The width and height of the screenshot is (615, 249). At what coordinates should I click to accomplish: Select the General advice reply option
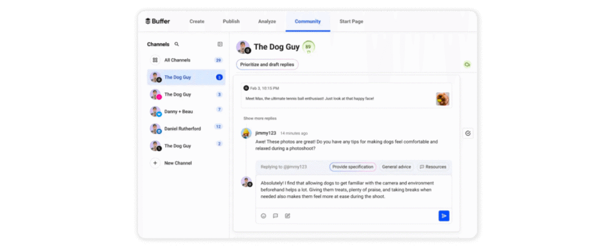click(x=396, y=167)
